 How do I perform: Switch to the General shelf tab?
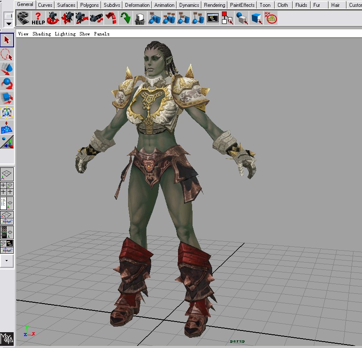coord(25,4)
